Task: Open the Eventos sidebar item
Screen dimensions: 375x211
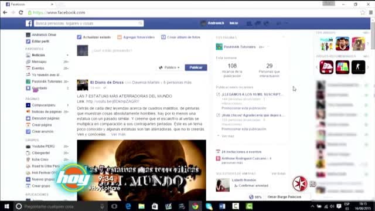Action: click(37, 68)
